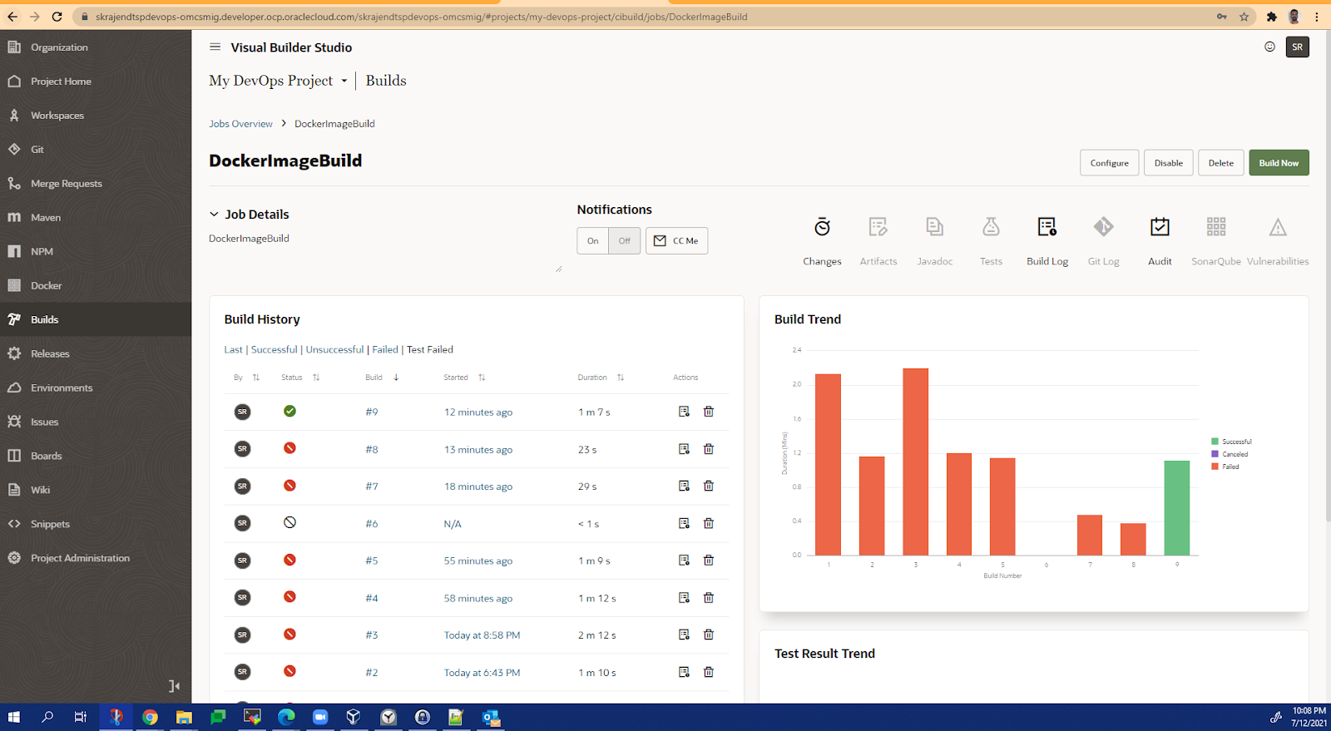This screenshot has width=1331, height=731.
Task: Click the Configure button
Action: point(1110,163)
